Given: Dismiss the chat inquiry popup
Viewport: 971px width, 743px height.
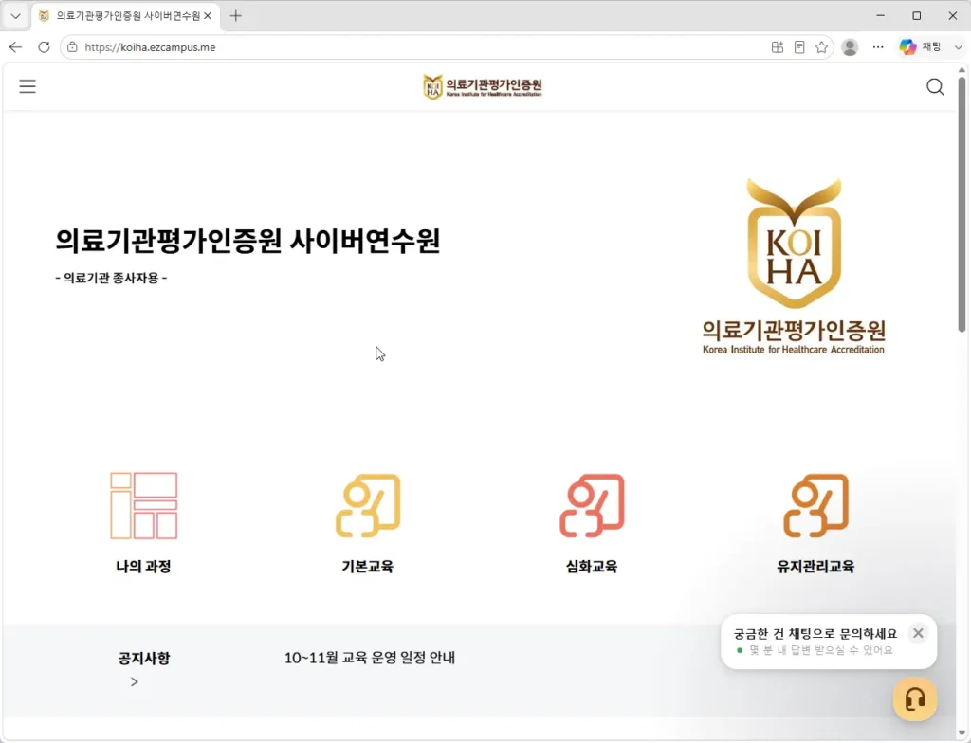Looking at the screenshot, I should 918,633.
